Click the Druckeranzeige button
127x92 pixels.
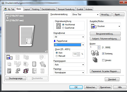[x=16, y=78]
